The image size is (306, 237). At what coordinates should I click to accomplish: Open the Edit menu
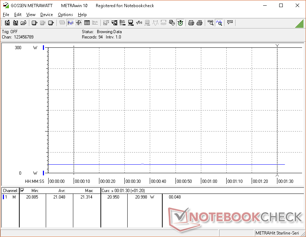point(18,15)
